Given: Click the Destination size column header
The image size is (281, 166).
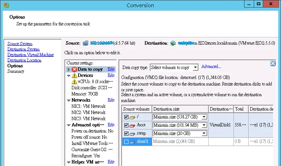Looking at the screenshot, I should click(180, 109).
